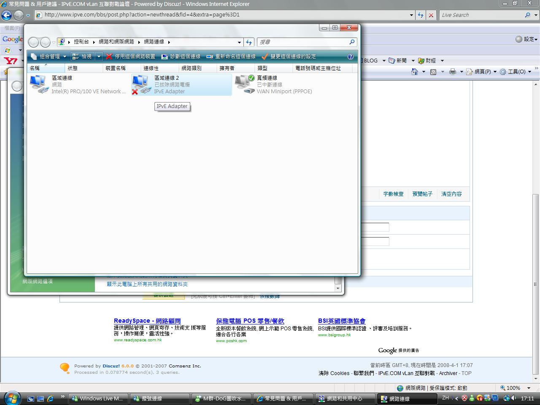Click the magnifier icon in the 搜尋 box
The image size is (540, 405).
352,42
